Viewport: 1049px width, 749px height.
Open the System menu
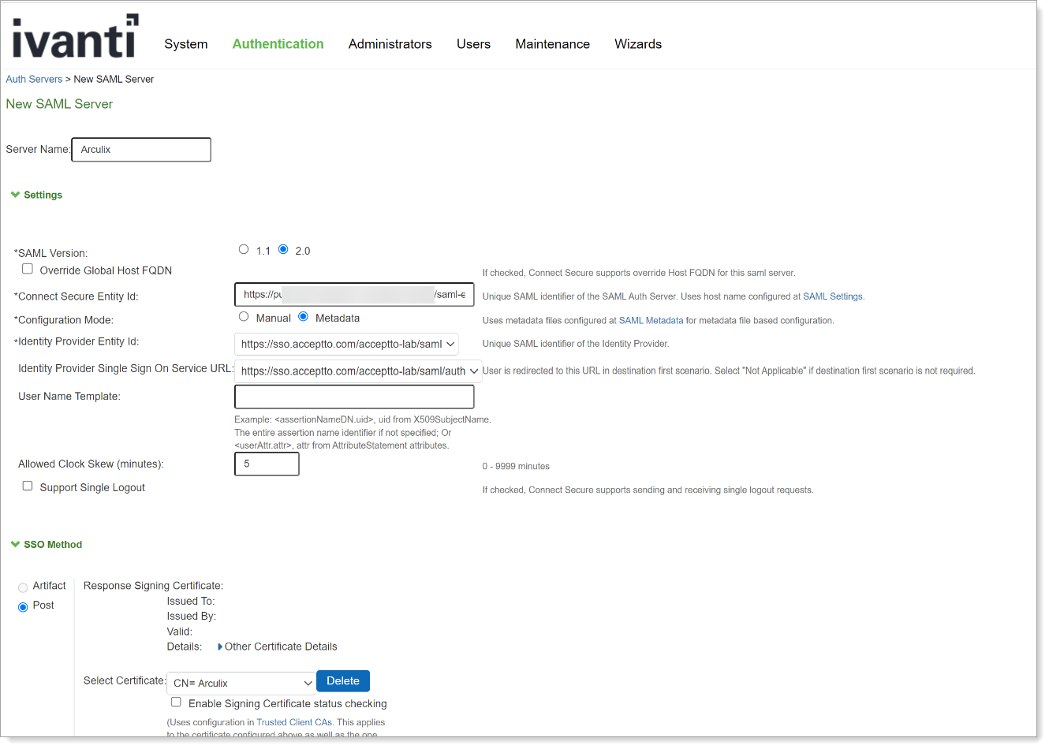click(186, 44)
